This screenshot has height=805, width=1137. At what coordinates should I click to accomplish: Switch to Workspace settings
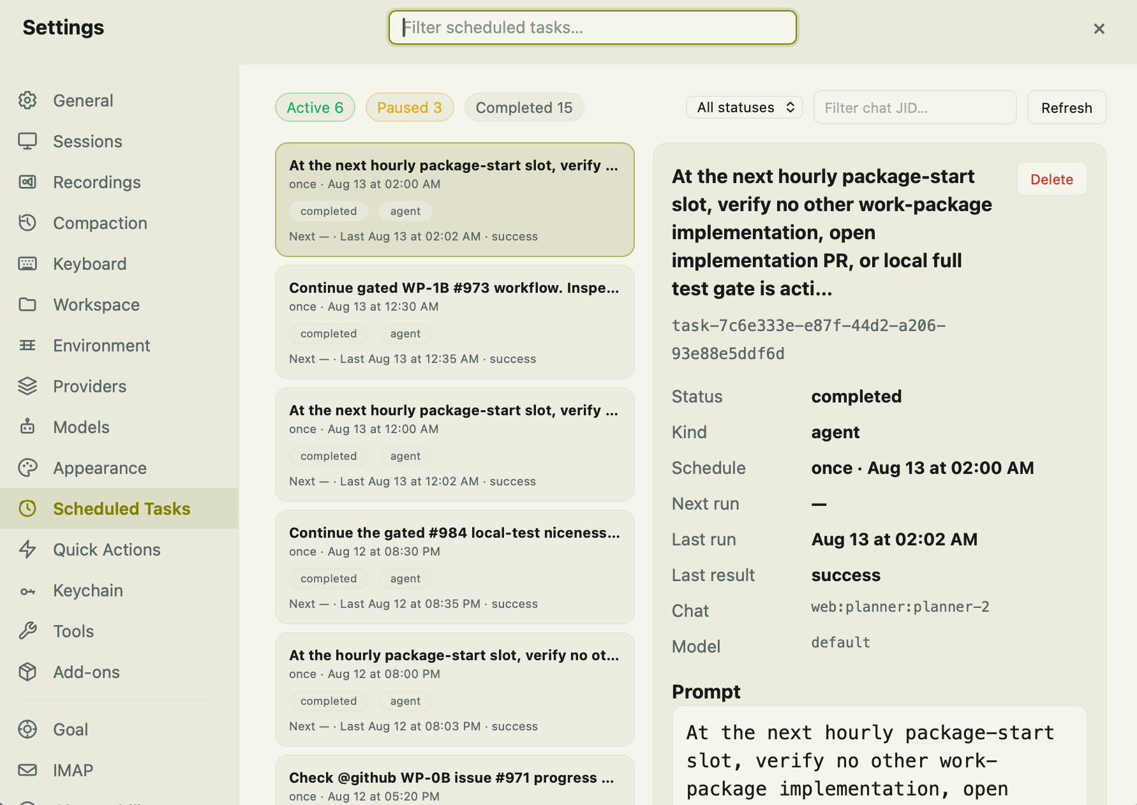pyautogui.click(x=119, y=304)
